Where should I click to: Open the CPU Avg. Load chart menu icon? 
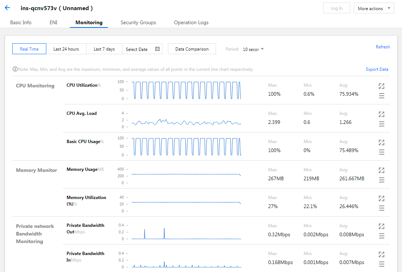pyautogui.click(x=381, y=124)
